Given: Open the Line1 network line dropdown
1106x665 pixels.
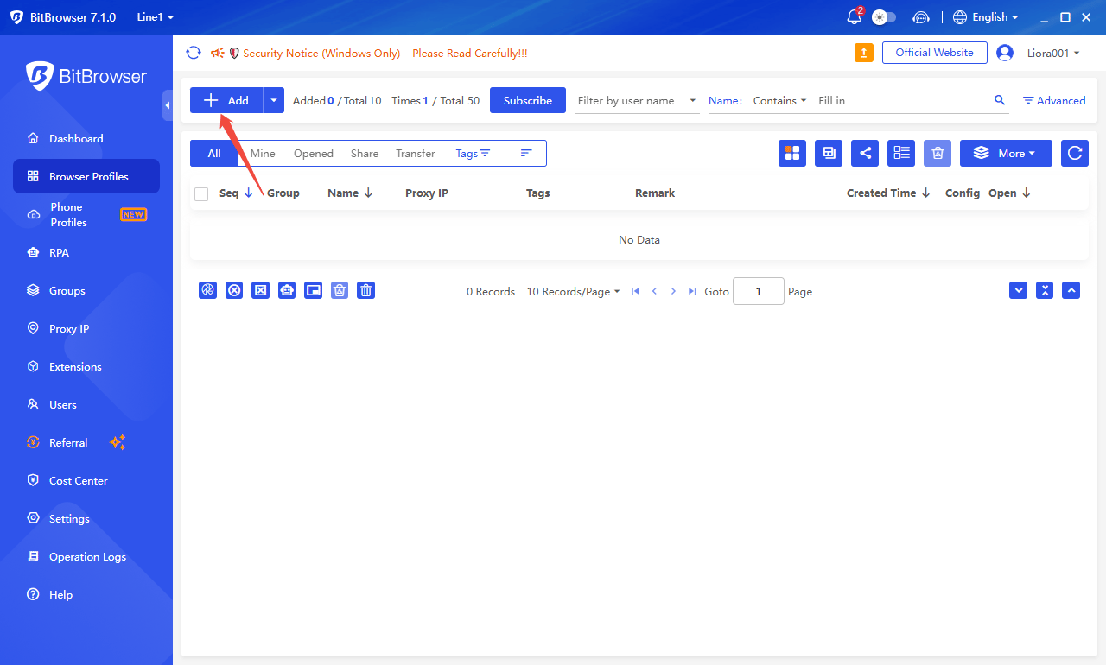Looking at the screenshot, I should point(156,16).
